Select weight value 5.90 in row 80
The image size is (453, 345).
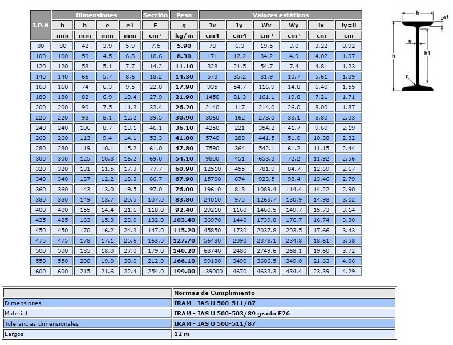(x=184, y=46)
